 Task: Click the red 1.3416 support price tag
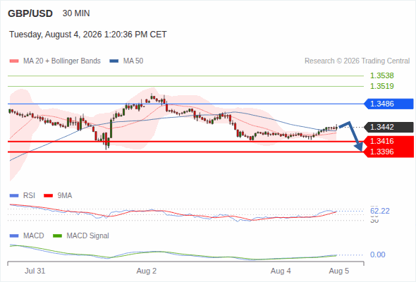pyautogui.click(x=389, y=141)
